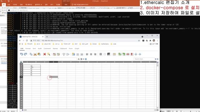The image size is (200, 112).
Task: Click the Insert Row icon
Action: tap(120, 54)
